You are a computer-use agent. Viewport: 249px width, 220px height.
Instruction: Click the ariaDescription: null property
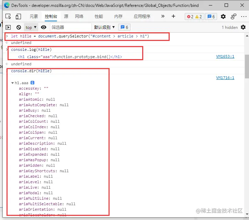pyautogui.click(x=43, y=143)
